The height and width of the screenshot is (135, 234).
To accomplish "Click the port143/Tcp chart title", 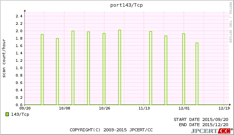I will (x=126, y=5).
